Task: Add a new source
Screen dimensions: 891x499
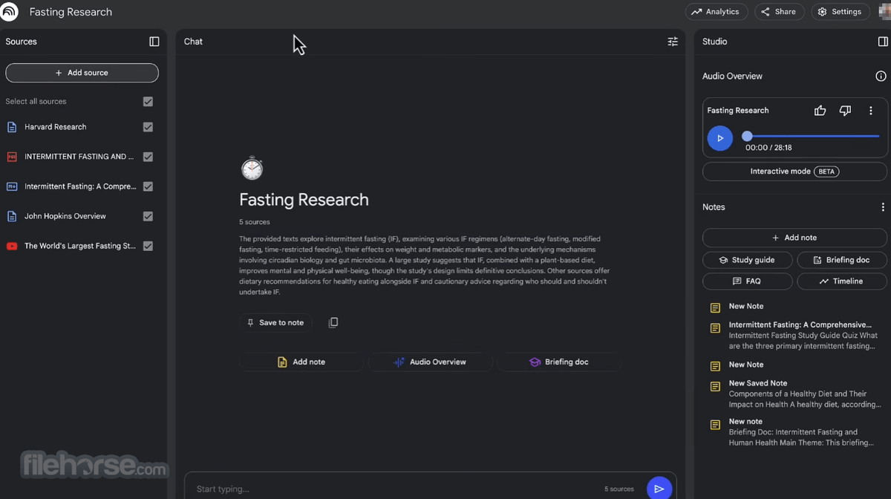Action: click(82, 73)
